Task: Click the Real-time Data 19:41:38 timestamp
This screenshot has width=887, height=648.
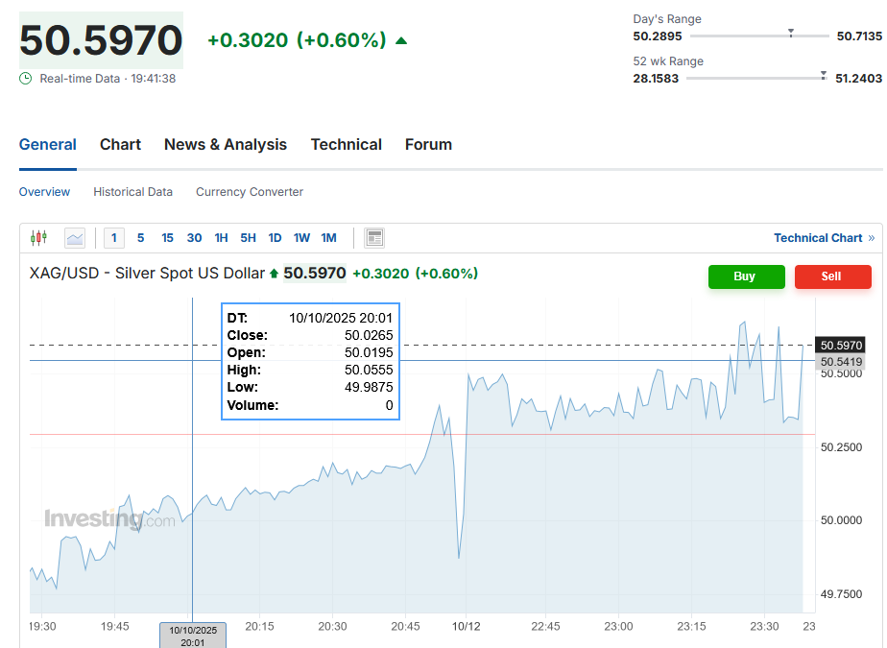Action: (x=108, y=79)
